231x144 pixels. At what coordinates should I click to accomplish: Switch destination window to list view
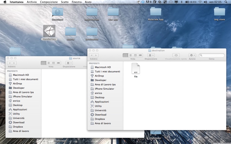pyautogui.click(x=131, y=55)
